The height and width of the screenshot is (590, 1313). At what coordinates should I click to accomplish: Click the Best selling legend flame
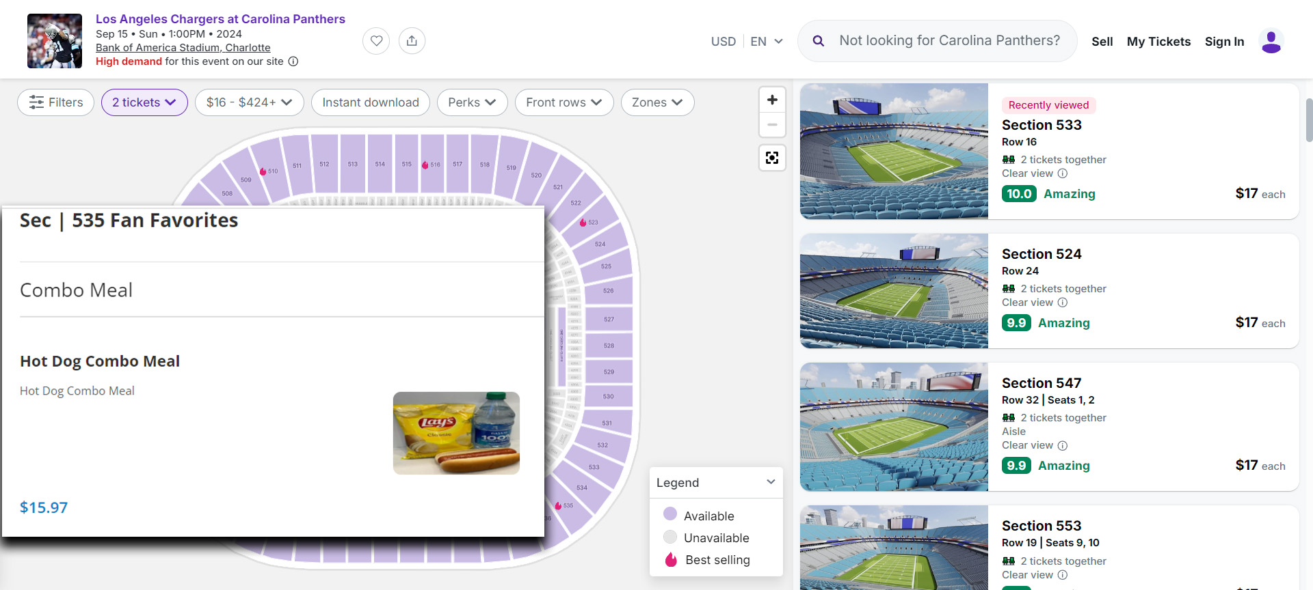coord(671,559)
